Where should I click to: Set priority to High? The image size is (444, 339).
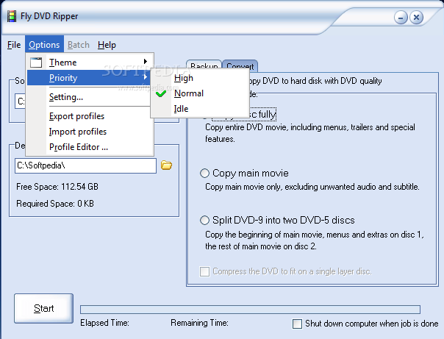[200, 78]
